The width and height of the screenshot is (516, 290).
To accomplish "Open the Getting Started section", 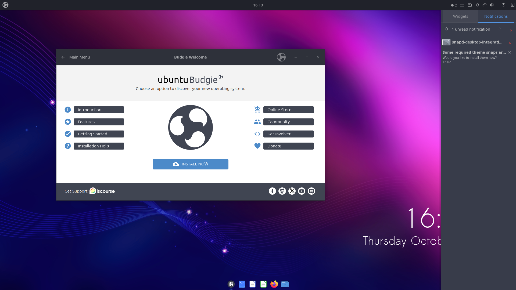I will 99,134.
